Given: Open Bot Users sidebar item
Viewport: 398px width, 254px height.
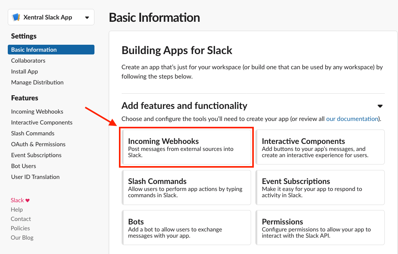Looking at the screenshot, I should 23,166.
